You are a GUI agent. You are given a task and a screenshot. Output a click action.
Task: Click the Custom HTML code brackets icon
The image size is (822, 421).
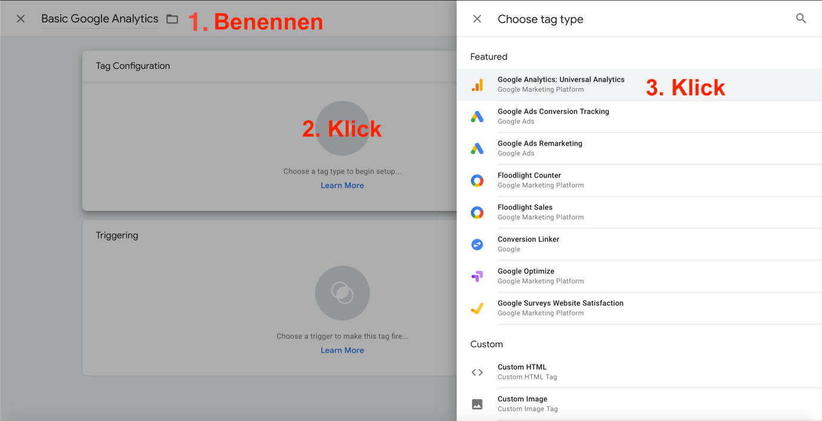(477, 373)
